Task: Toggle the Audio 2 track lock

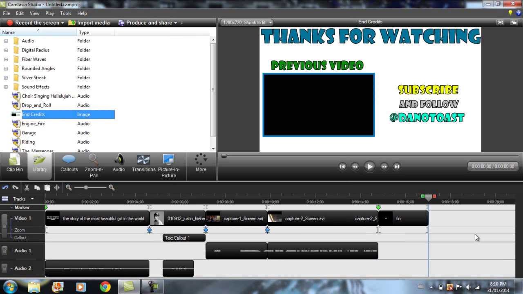Action: click(x=4, y=268)
